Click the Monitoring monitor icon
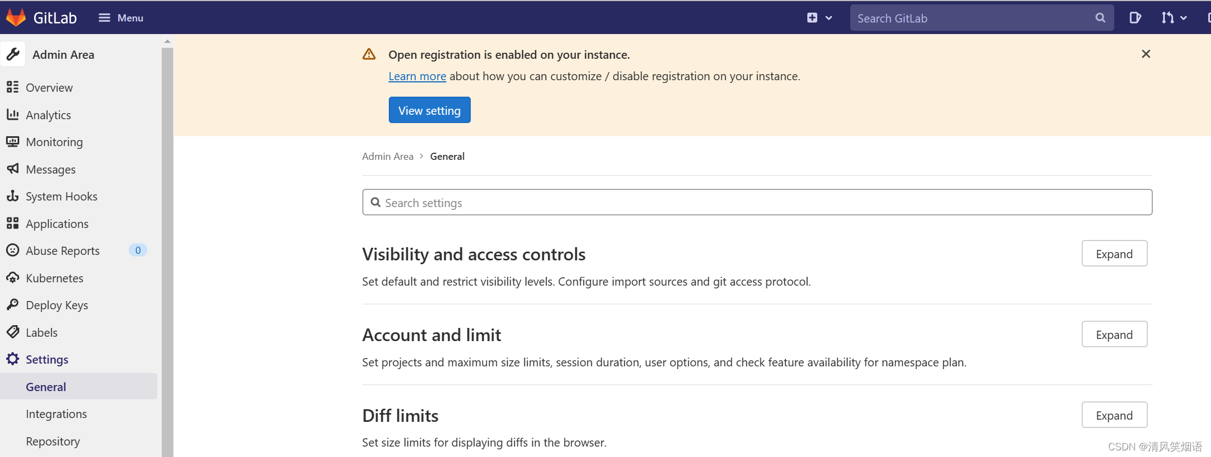Viewport: 1211px width, 457px height. click(x=13, y=142)
